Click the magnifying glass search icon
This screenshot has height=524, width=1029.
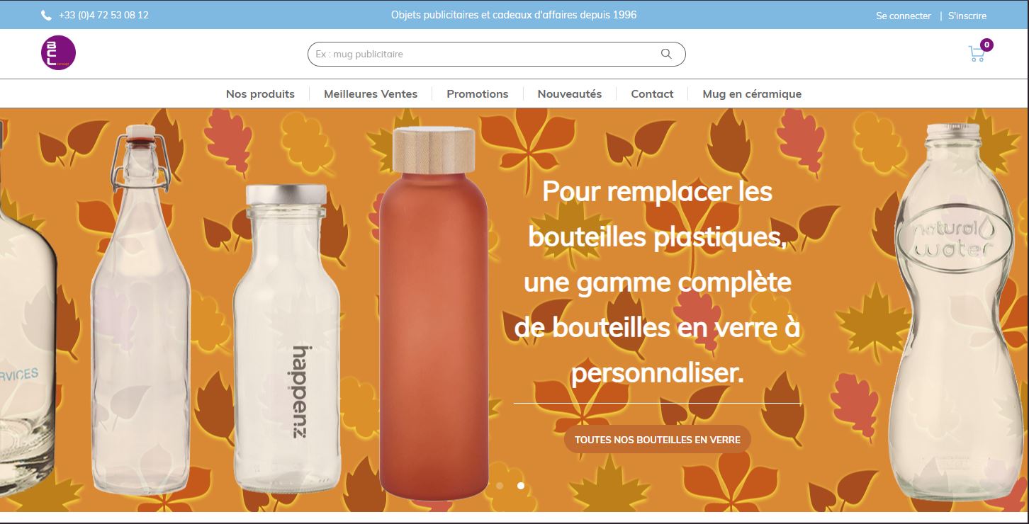point(666,54)
